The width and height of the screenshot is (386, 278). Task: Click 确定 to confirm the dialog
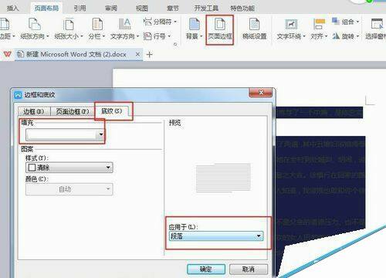[206, 270]
